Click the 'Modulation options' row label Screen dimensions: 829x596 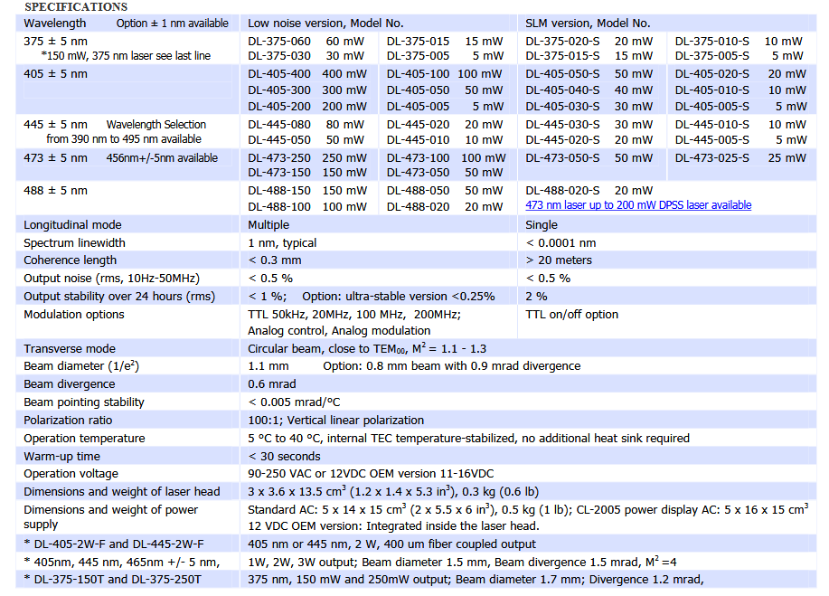tap(74, 315)
